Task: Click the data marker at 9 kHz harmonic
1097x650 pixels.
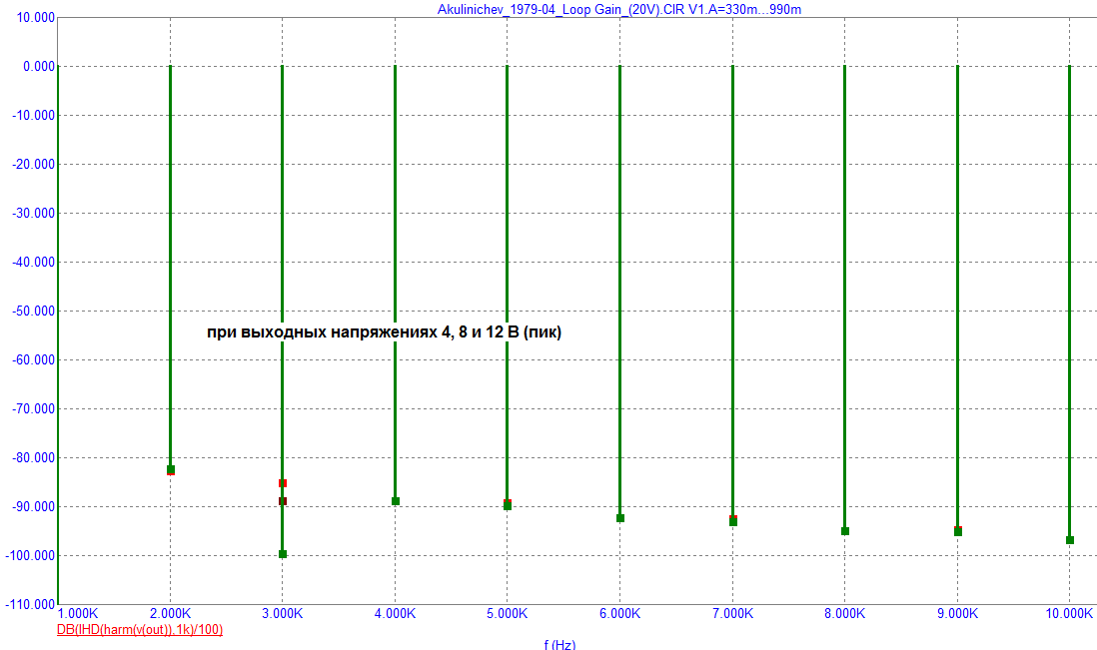Action: pos(958,532)
